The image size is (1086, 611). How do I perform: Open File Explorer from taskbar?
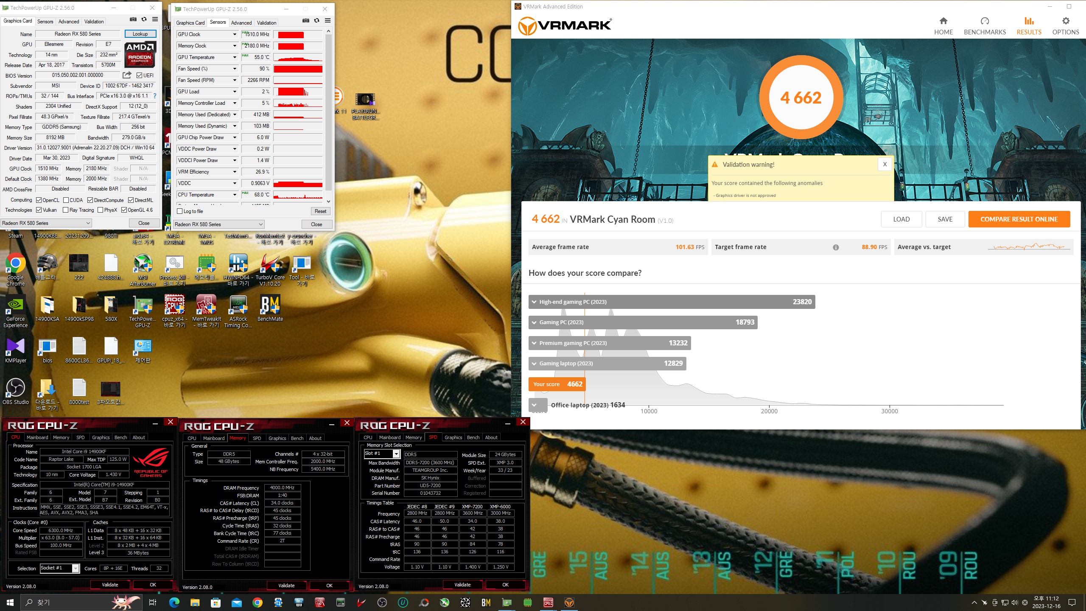pyautogui.click(x=195, y=603)
